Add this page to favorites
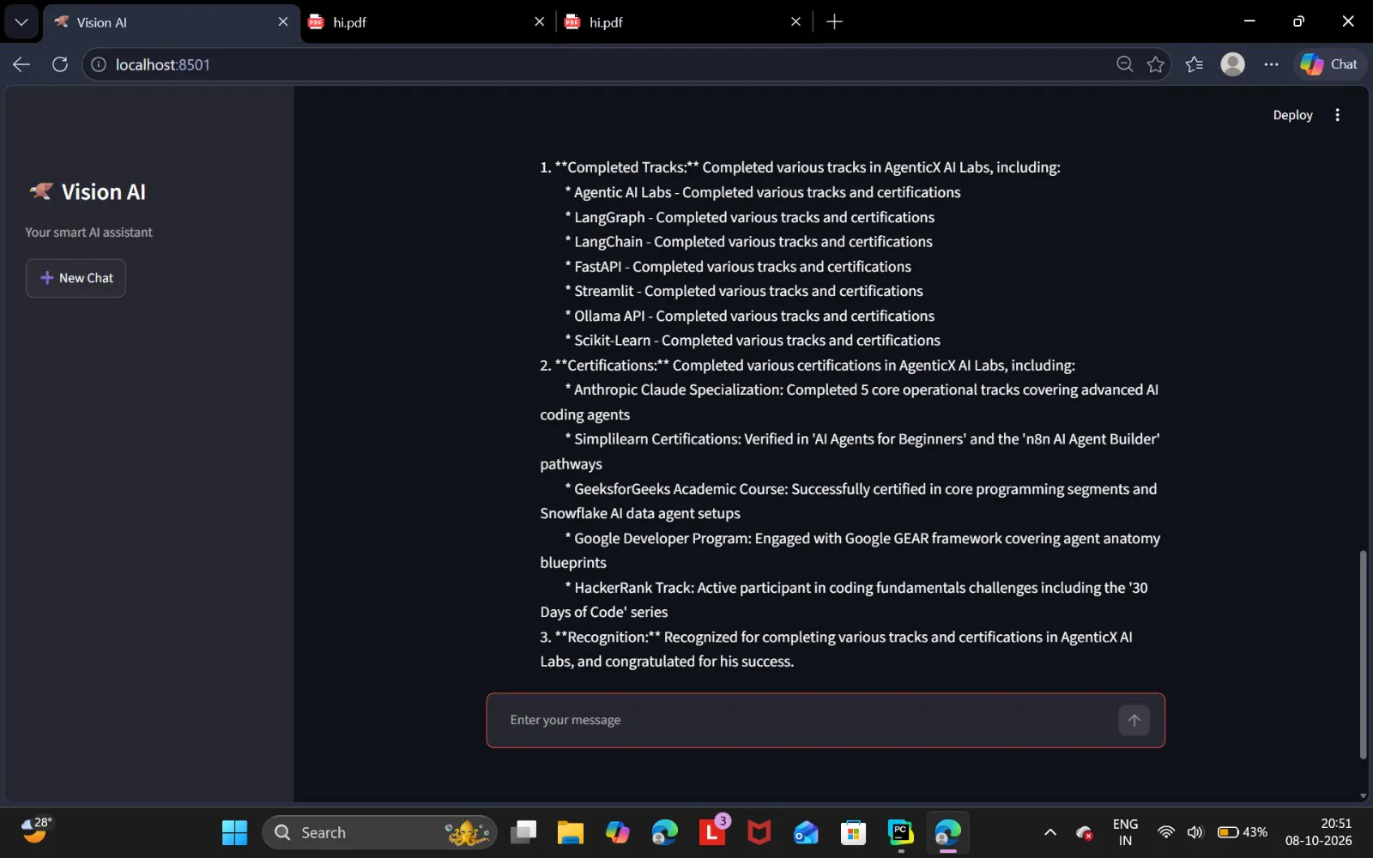Image resolution: width=1373 pixels, height=858 pixels. pos(1156,64)
